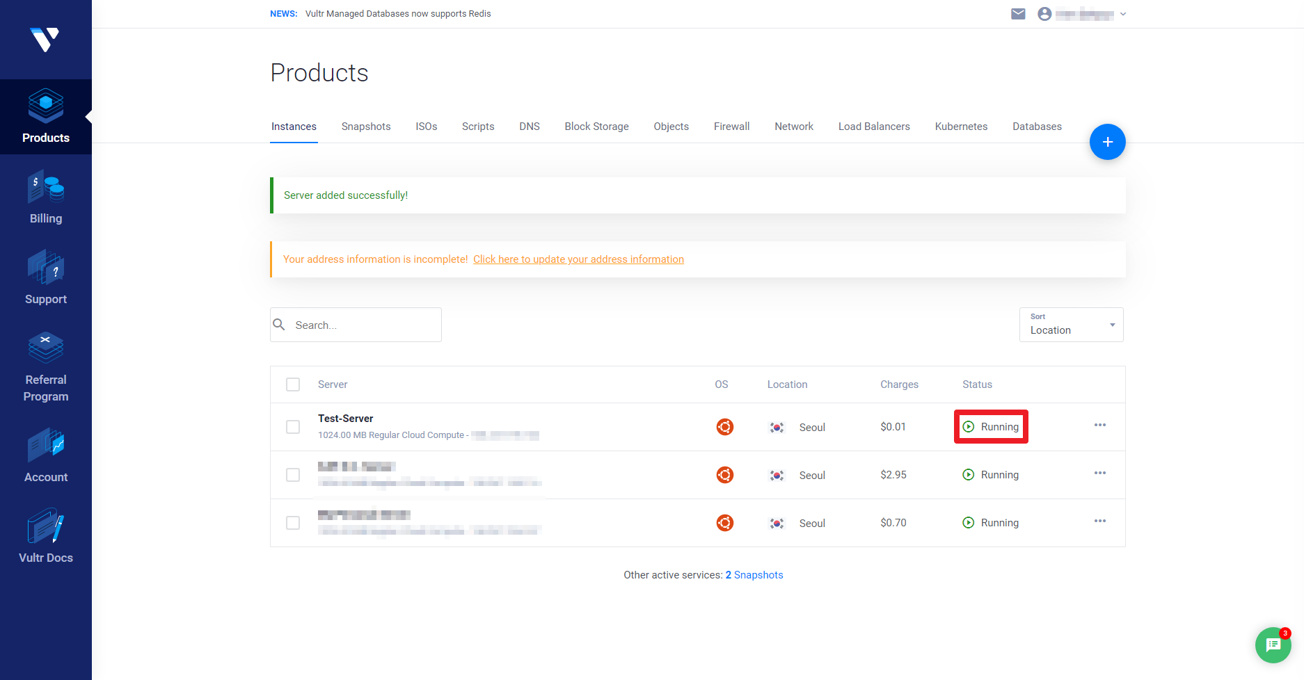Click the $0.01 charge value
The height and width of the screenshot is (680, 1304).
coord(893,427)
